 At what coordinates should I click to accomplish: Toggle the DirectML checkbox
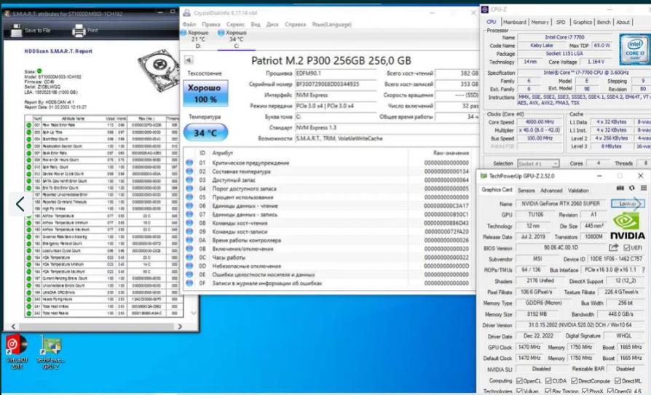618,380
